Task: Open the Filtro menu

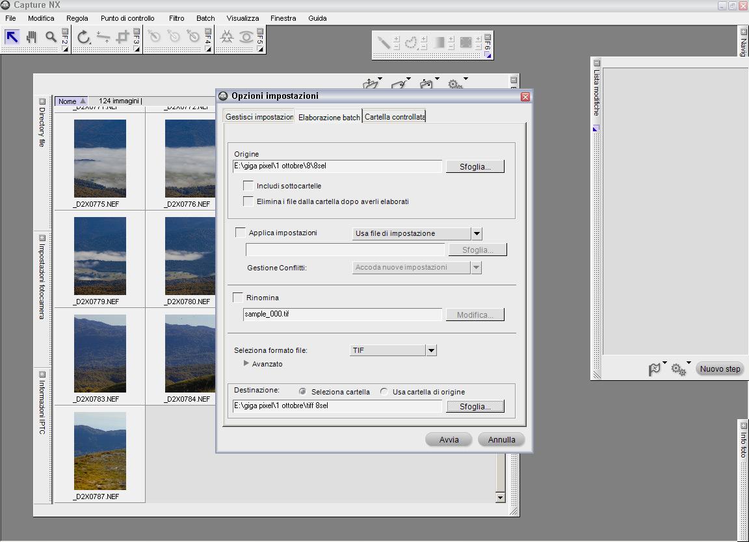Action: [x=176, y=18]
